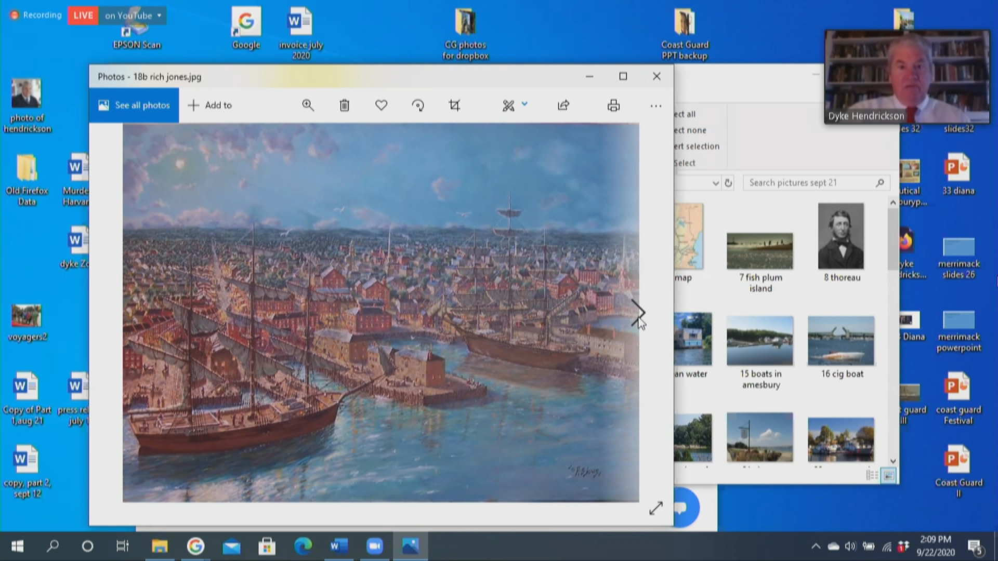
Task: Click Select all in File Explorer ribbon
Action: 686,114
